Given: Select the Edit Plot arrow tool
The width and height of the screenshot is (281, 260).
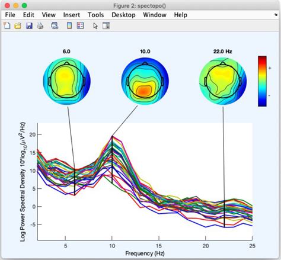Looking at the screenshot, I should click(95, 26).
